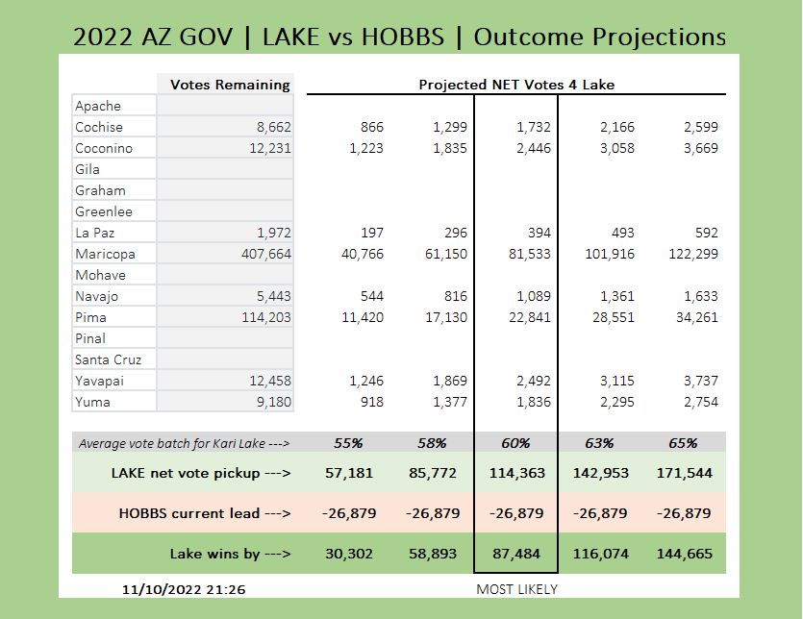
Task: Select the 63% vote batch scenario
Action: click(600, 443)
